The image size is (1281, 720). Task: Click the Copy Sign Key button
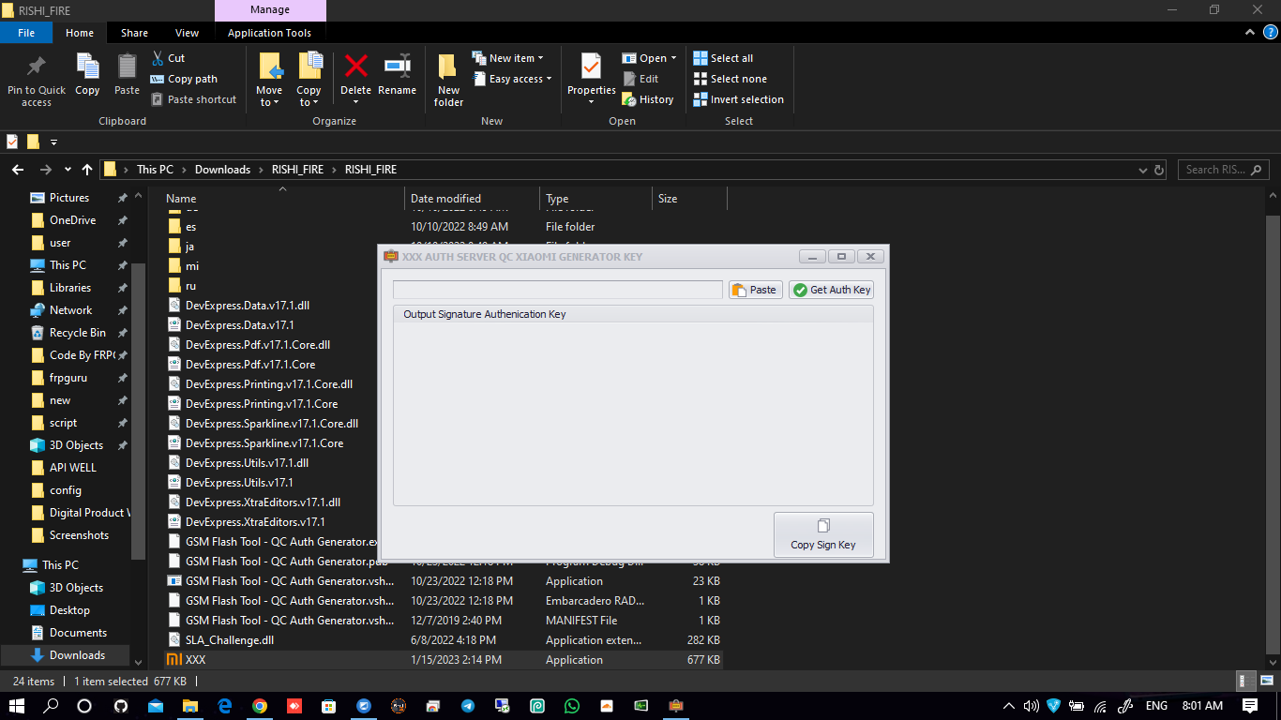[x=823, y=534]
